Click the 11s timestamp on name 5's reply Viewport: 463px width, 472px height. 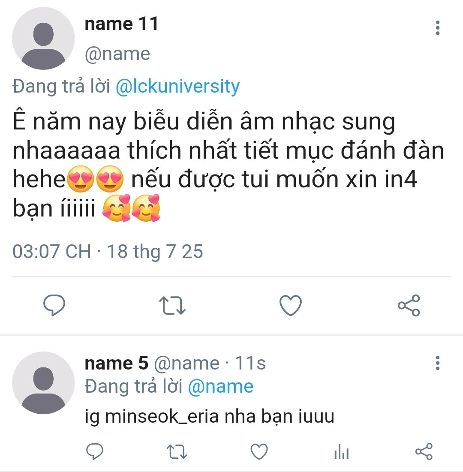coord(250,364)
